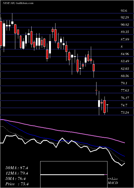
Task: Click the Price : 75.4 readout
Action: [17, 184]
